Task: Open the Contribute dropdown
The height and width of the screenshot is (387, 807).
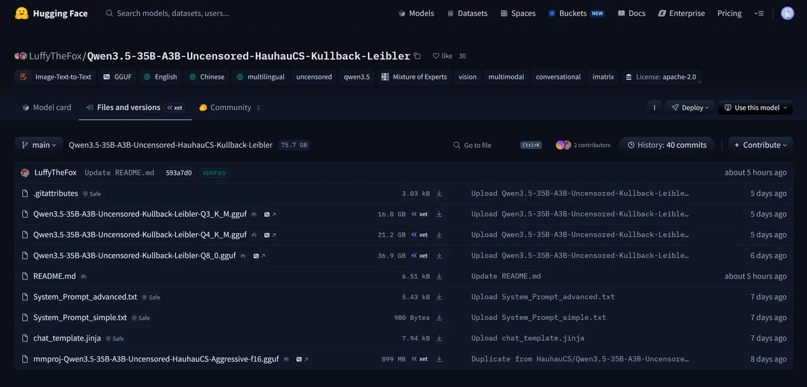Action: click(x=761, y=144)
